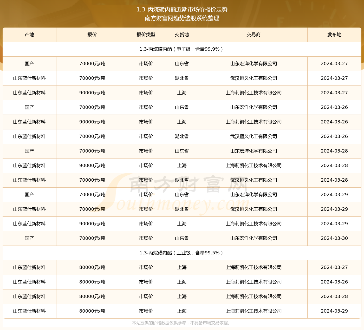This screenshot has height=330, width=364.
Task: Click the 工业级，含量99.5% section heading
Action: (x=181, y=253)
